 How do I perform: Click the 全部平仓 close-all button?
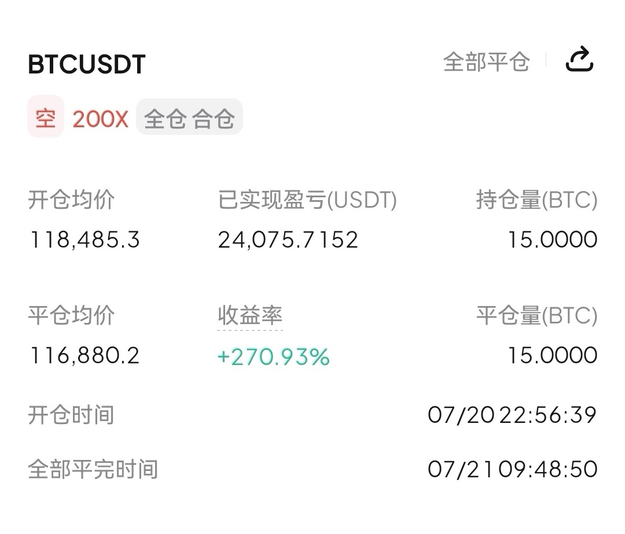pyautogui.click(x=486, y=61)
